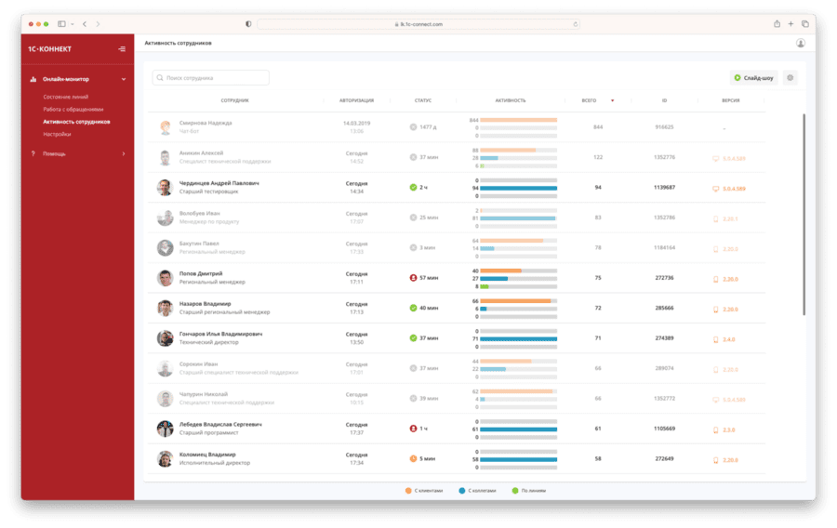This screenshot has width=837, height=528.
Task: Open the settings gear next to Слайд-шоу
Action: click(790, 78)
